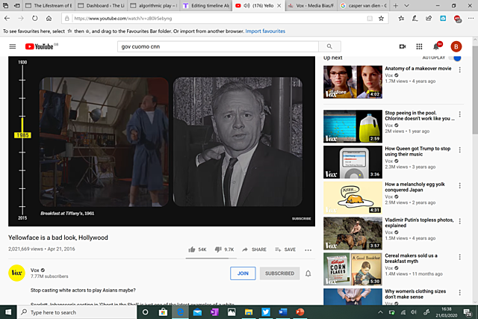Save the video to a playlist
This screenshot has width=478, height=319.
(285, 250)
